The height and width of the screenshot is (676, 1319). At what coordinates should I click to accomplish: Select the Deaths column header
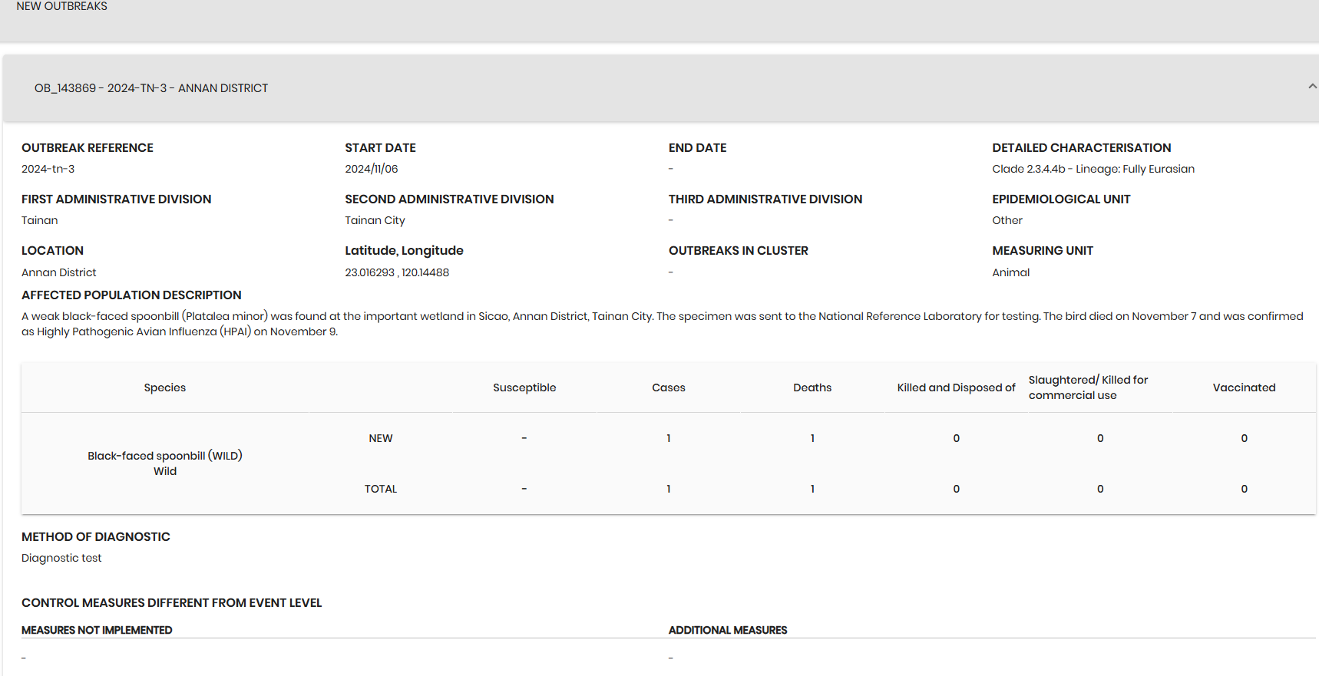[812, 387]
